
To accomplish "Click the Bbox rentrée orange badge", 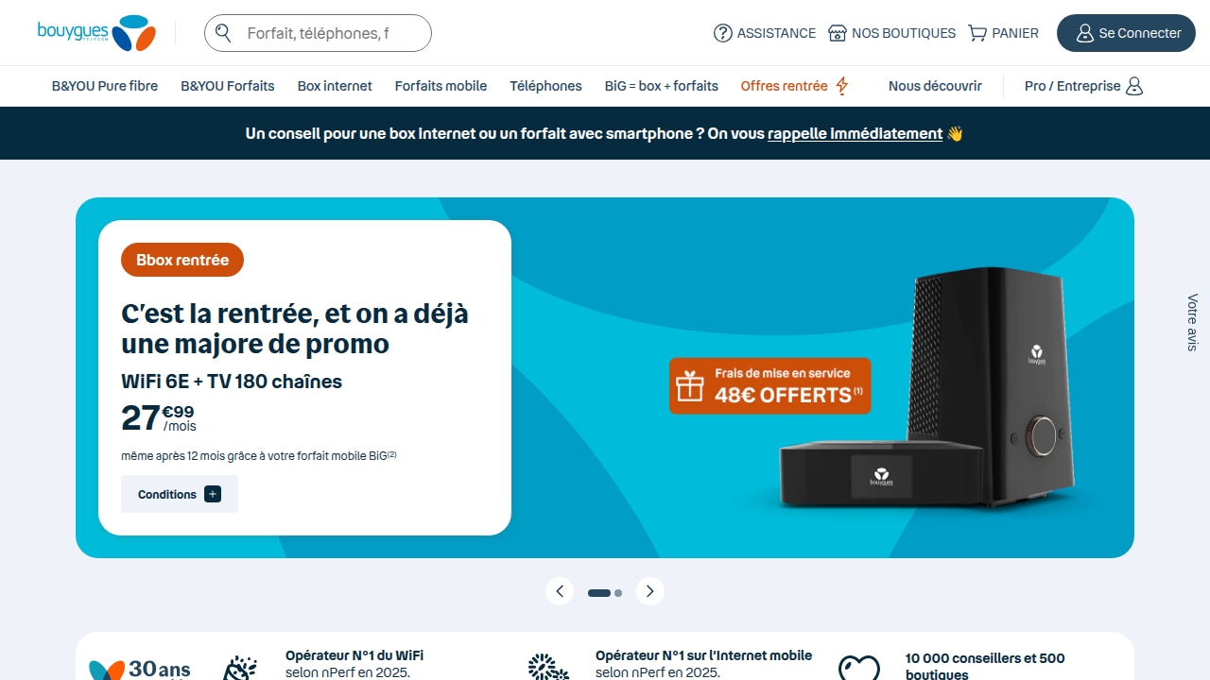I will [x=182, y=260].
